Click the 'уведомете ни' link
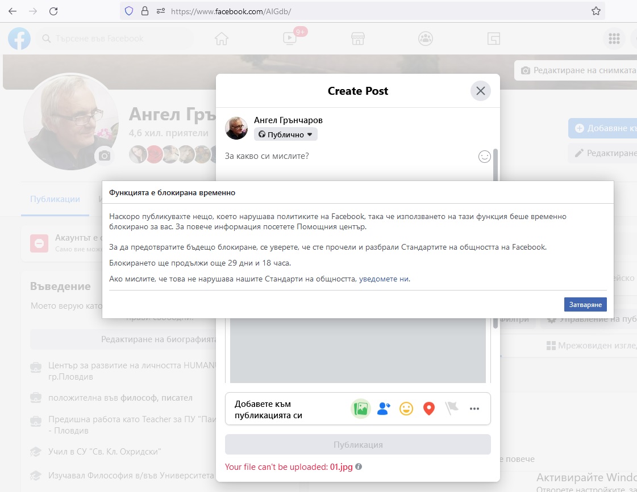Viewport: 637px width, 492px height. (x=384, y=279)
